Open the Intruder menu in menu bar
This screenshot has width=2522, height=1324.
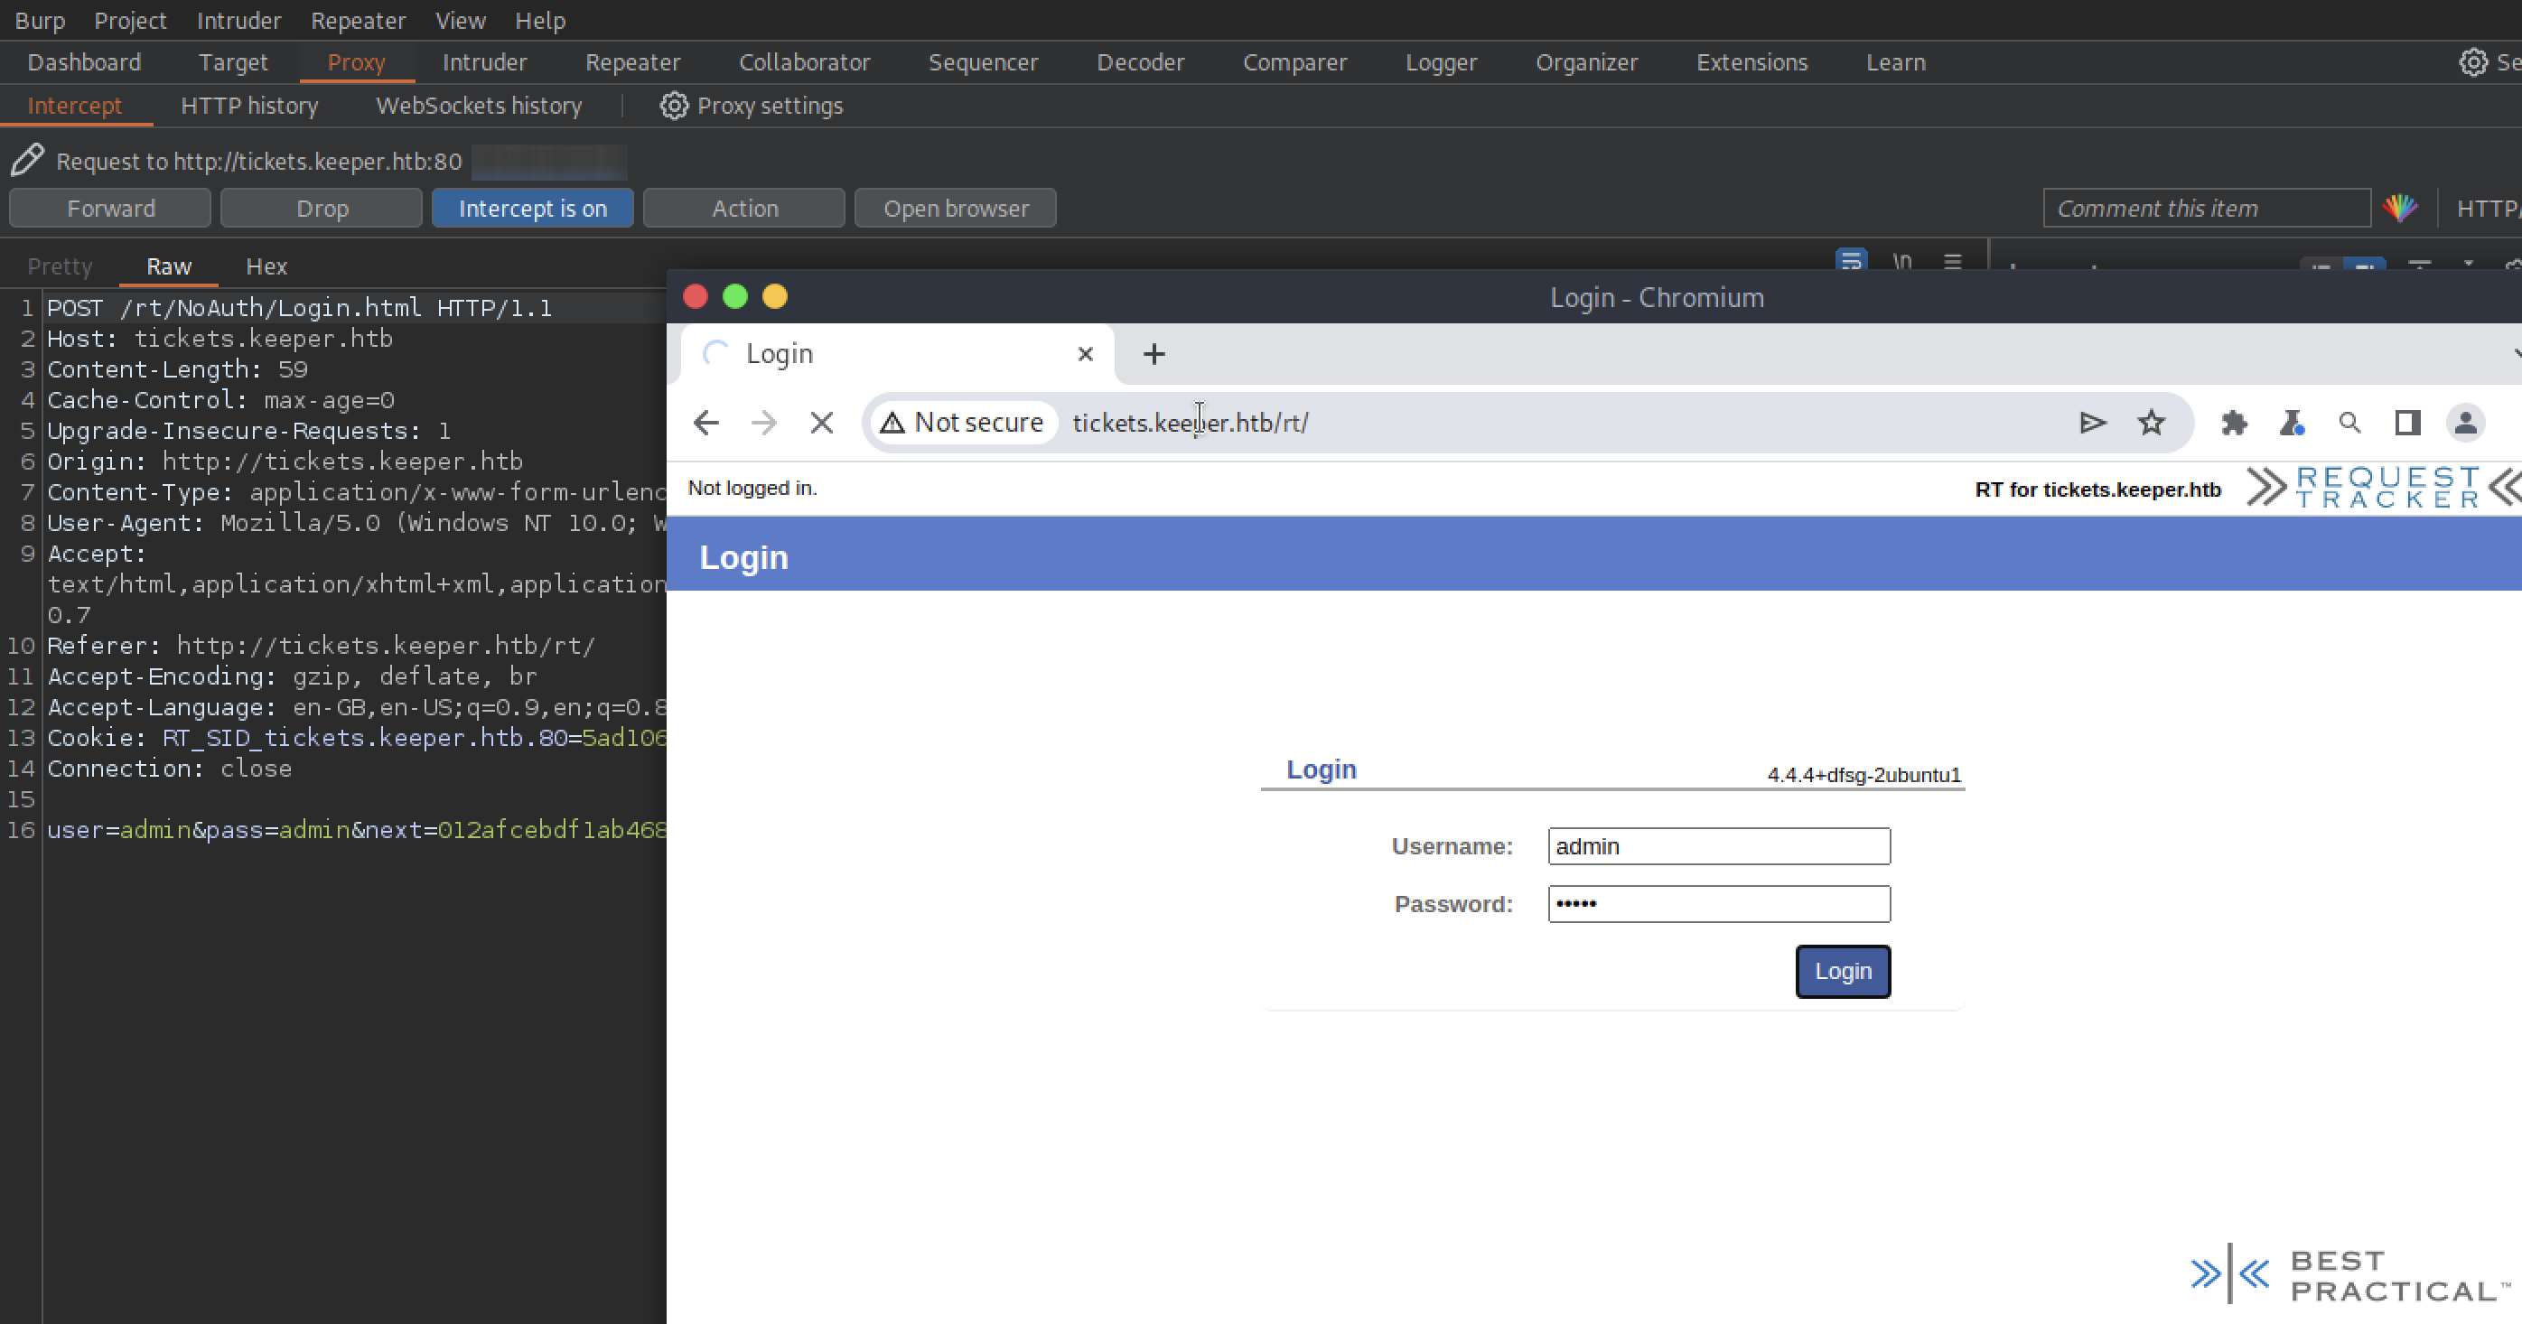pos(238,21)
